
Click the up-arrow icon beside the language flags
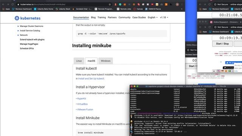point(214,71)
